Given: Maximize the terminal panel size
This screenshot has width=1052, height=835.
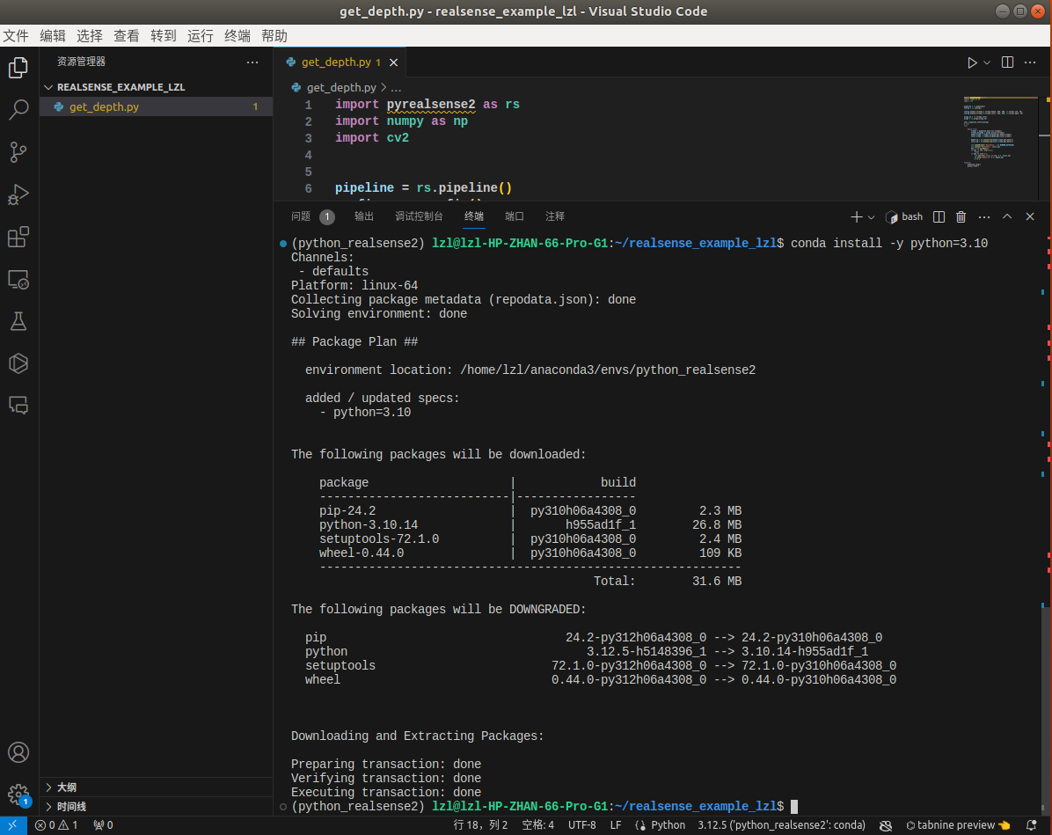Looking at the screenshot, I should point(1007,216).
